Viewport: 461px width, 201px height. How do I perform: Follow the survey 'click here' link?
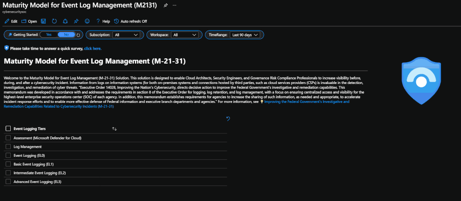pyautogui.click(x=93, y=49)
